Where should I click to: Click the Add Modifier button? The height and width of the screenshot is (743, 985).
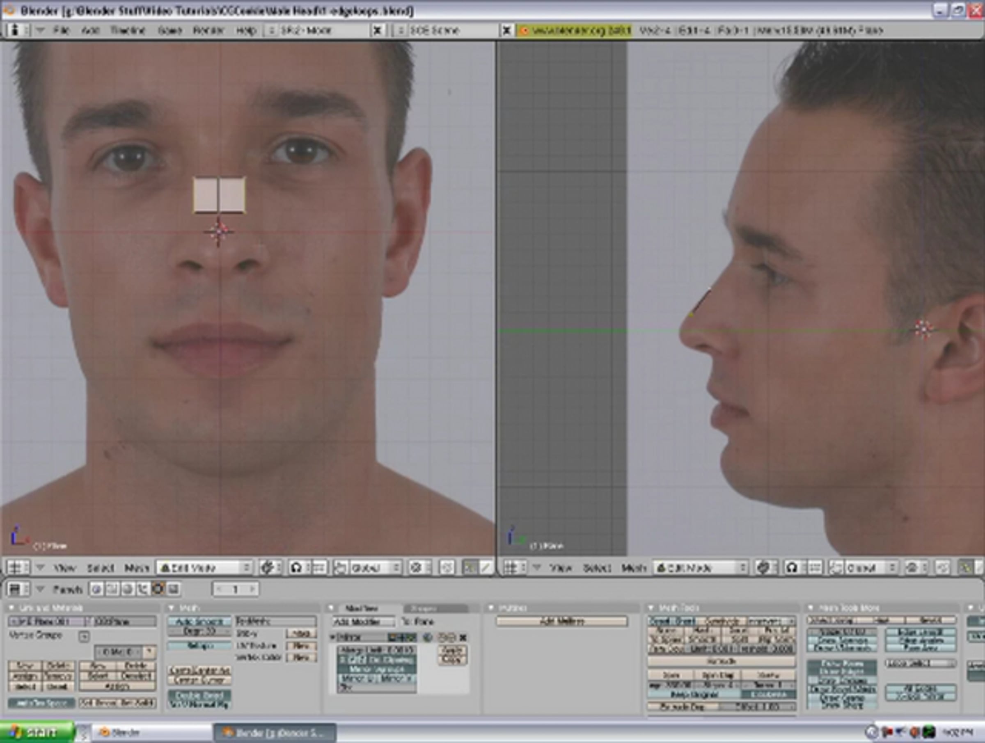[363, 622]
